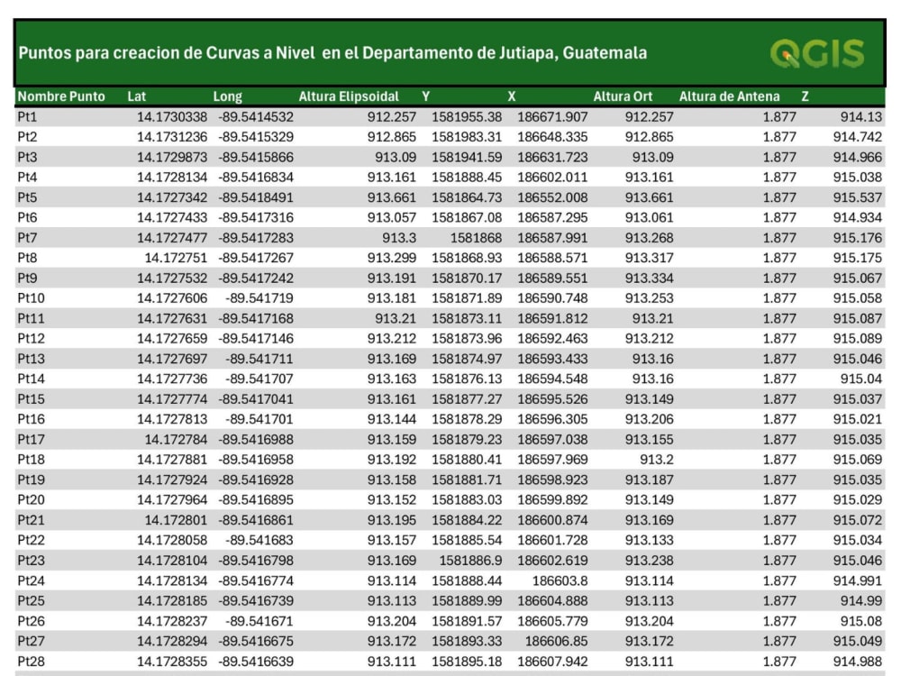This screenshot has height=676, width=901.
Task: Click Z value '914.742'
Action: (858, 137)
